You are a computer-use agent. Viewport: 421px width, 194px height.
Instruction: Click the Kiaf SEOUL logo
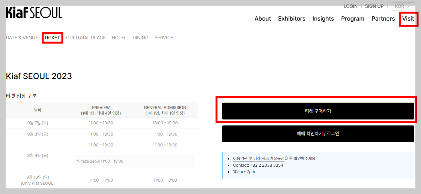coord(34,13)
